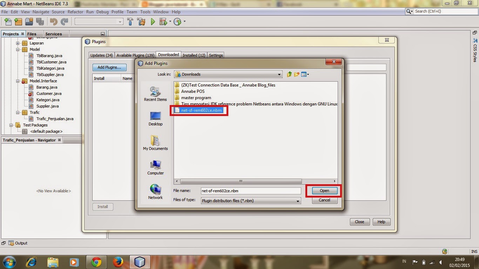Collapse the Trafic package node
This screenshot has width=479, height=269.
pyautogui.click(x=18, y=112)
